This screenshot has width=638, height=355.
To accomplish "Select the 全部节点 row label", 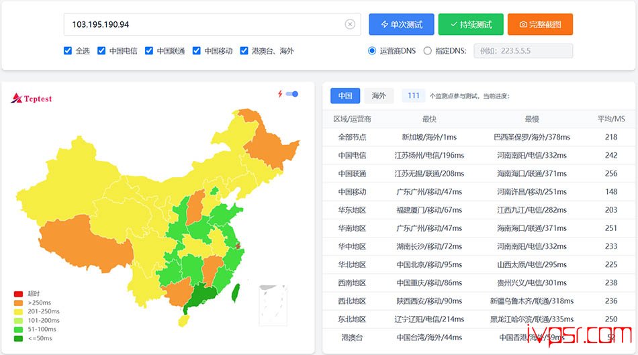I will pos(352,138).
